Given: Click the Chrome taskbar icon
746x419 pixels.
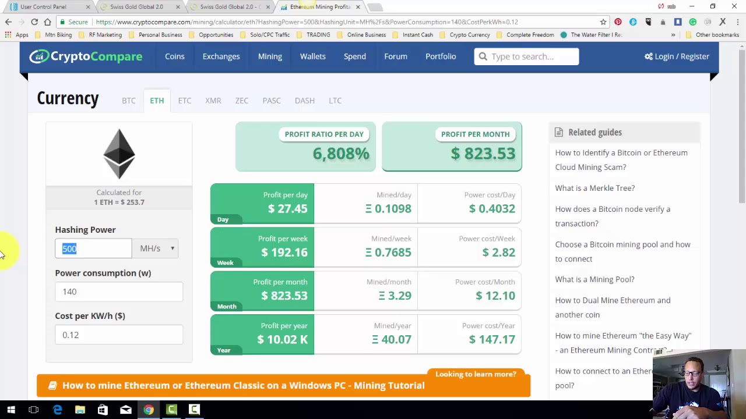Looking at the screenshot, I should coord(149,410).
